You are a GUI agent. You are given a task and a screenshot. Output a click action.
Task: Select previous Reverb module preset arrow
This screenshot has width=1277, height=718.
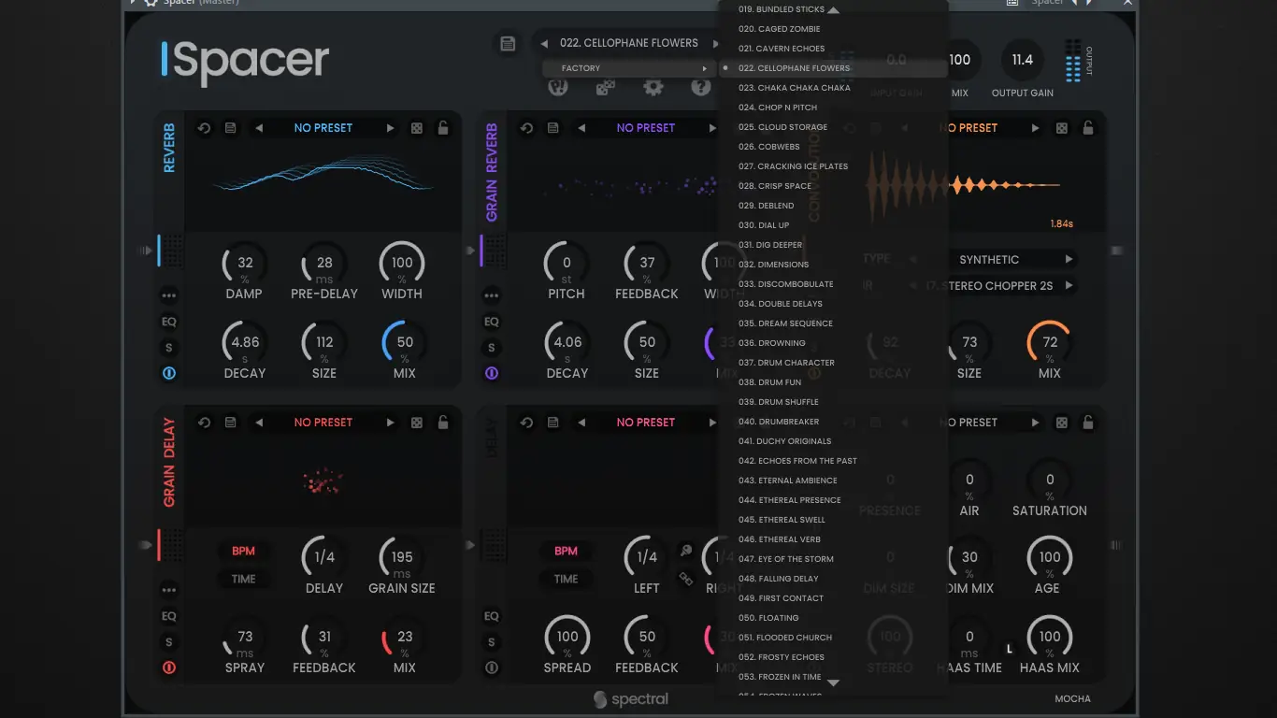click(x=259, y=128)
